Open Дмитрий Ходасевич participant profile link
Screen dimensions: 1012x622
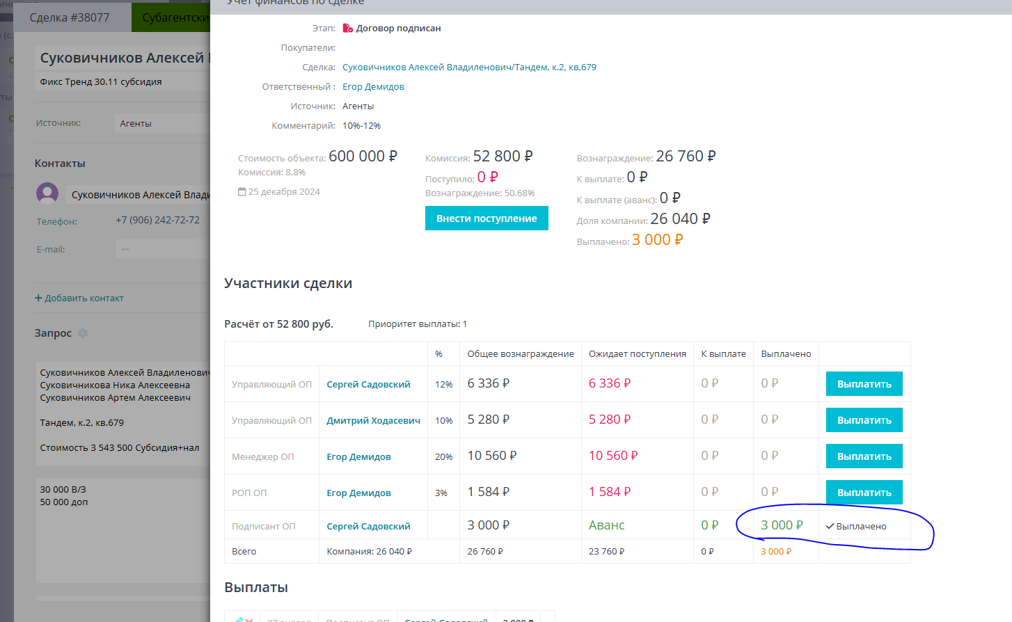tap(373, 420)
